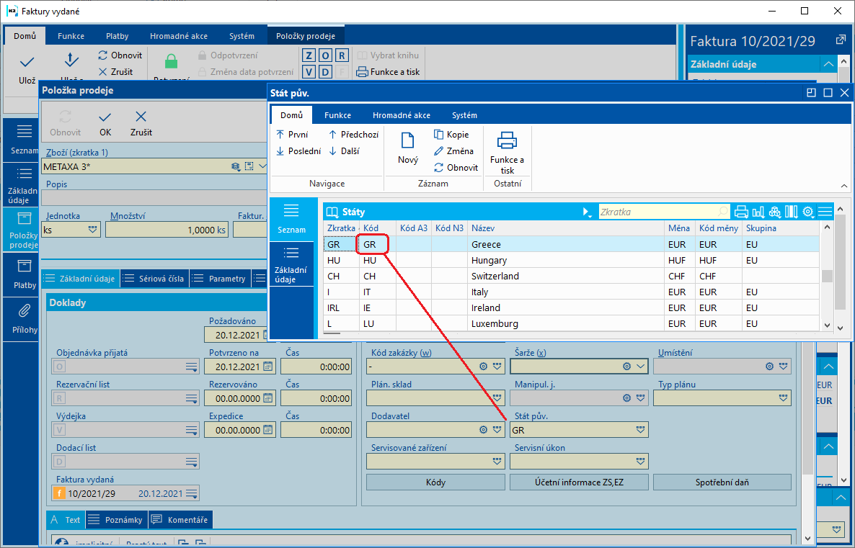Open the Servisované zařízení dropdown
Screen dimensions: 855x548
tap(497, 462)
